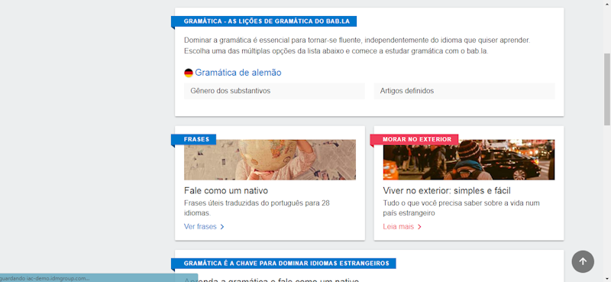
Task: Click the chevron next to Leia mais
Action: (419, 227)
